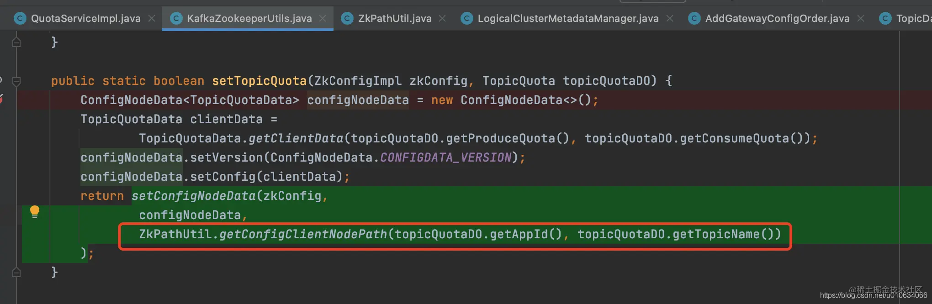
Task: Collapse the setTopicQuota method fold marker
Action: click(16, 82)
